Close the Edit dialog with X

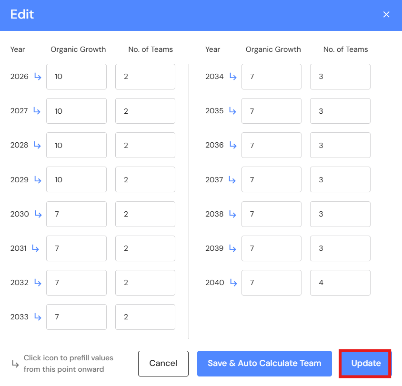click(x=386, y=15)
